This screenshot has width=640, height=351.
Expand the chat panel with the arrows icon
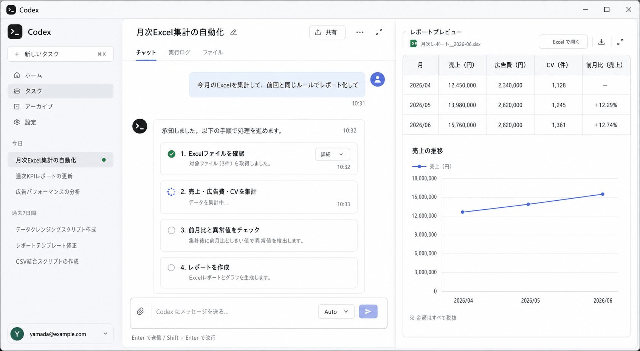(x=379, y=32)
